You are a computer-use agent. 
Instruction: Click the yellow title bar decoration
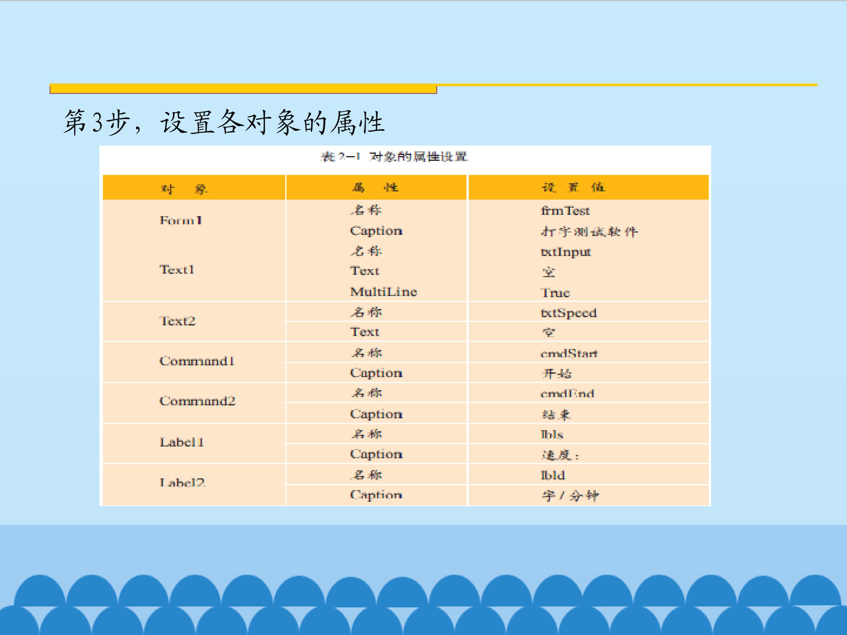tap(243, 89)
